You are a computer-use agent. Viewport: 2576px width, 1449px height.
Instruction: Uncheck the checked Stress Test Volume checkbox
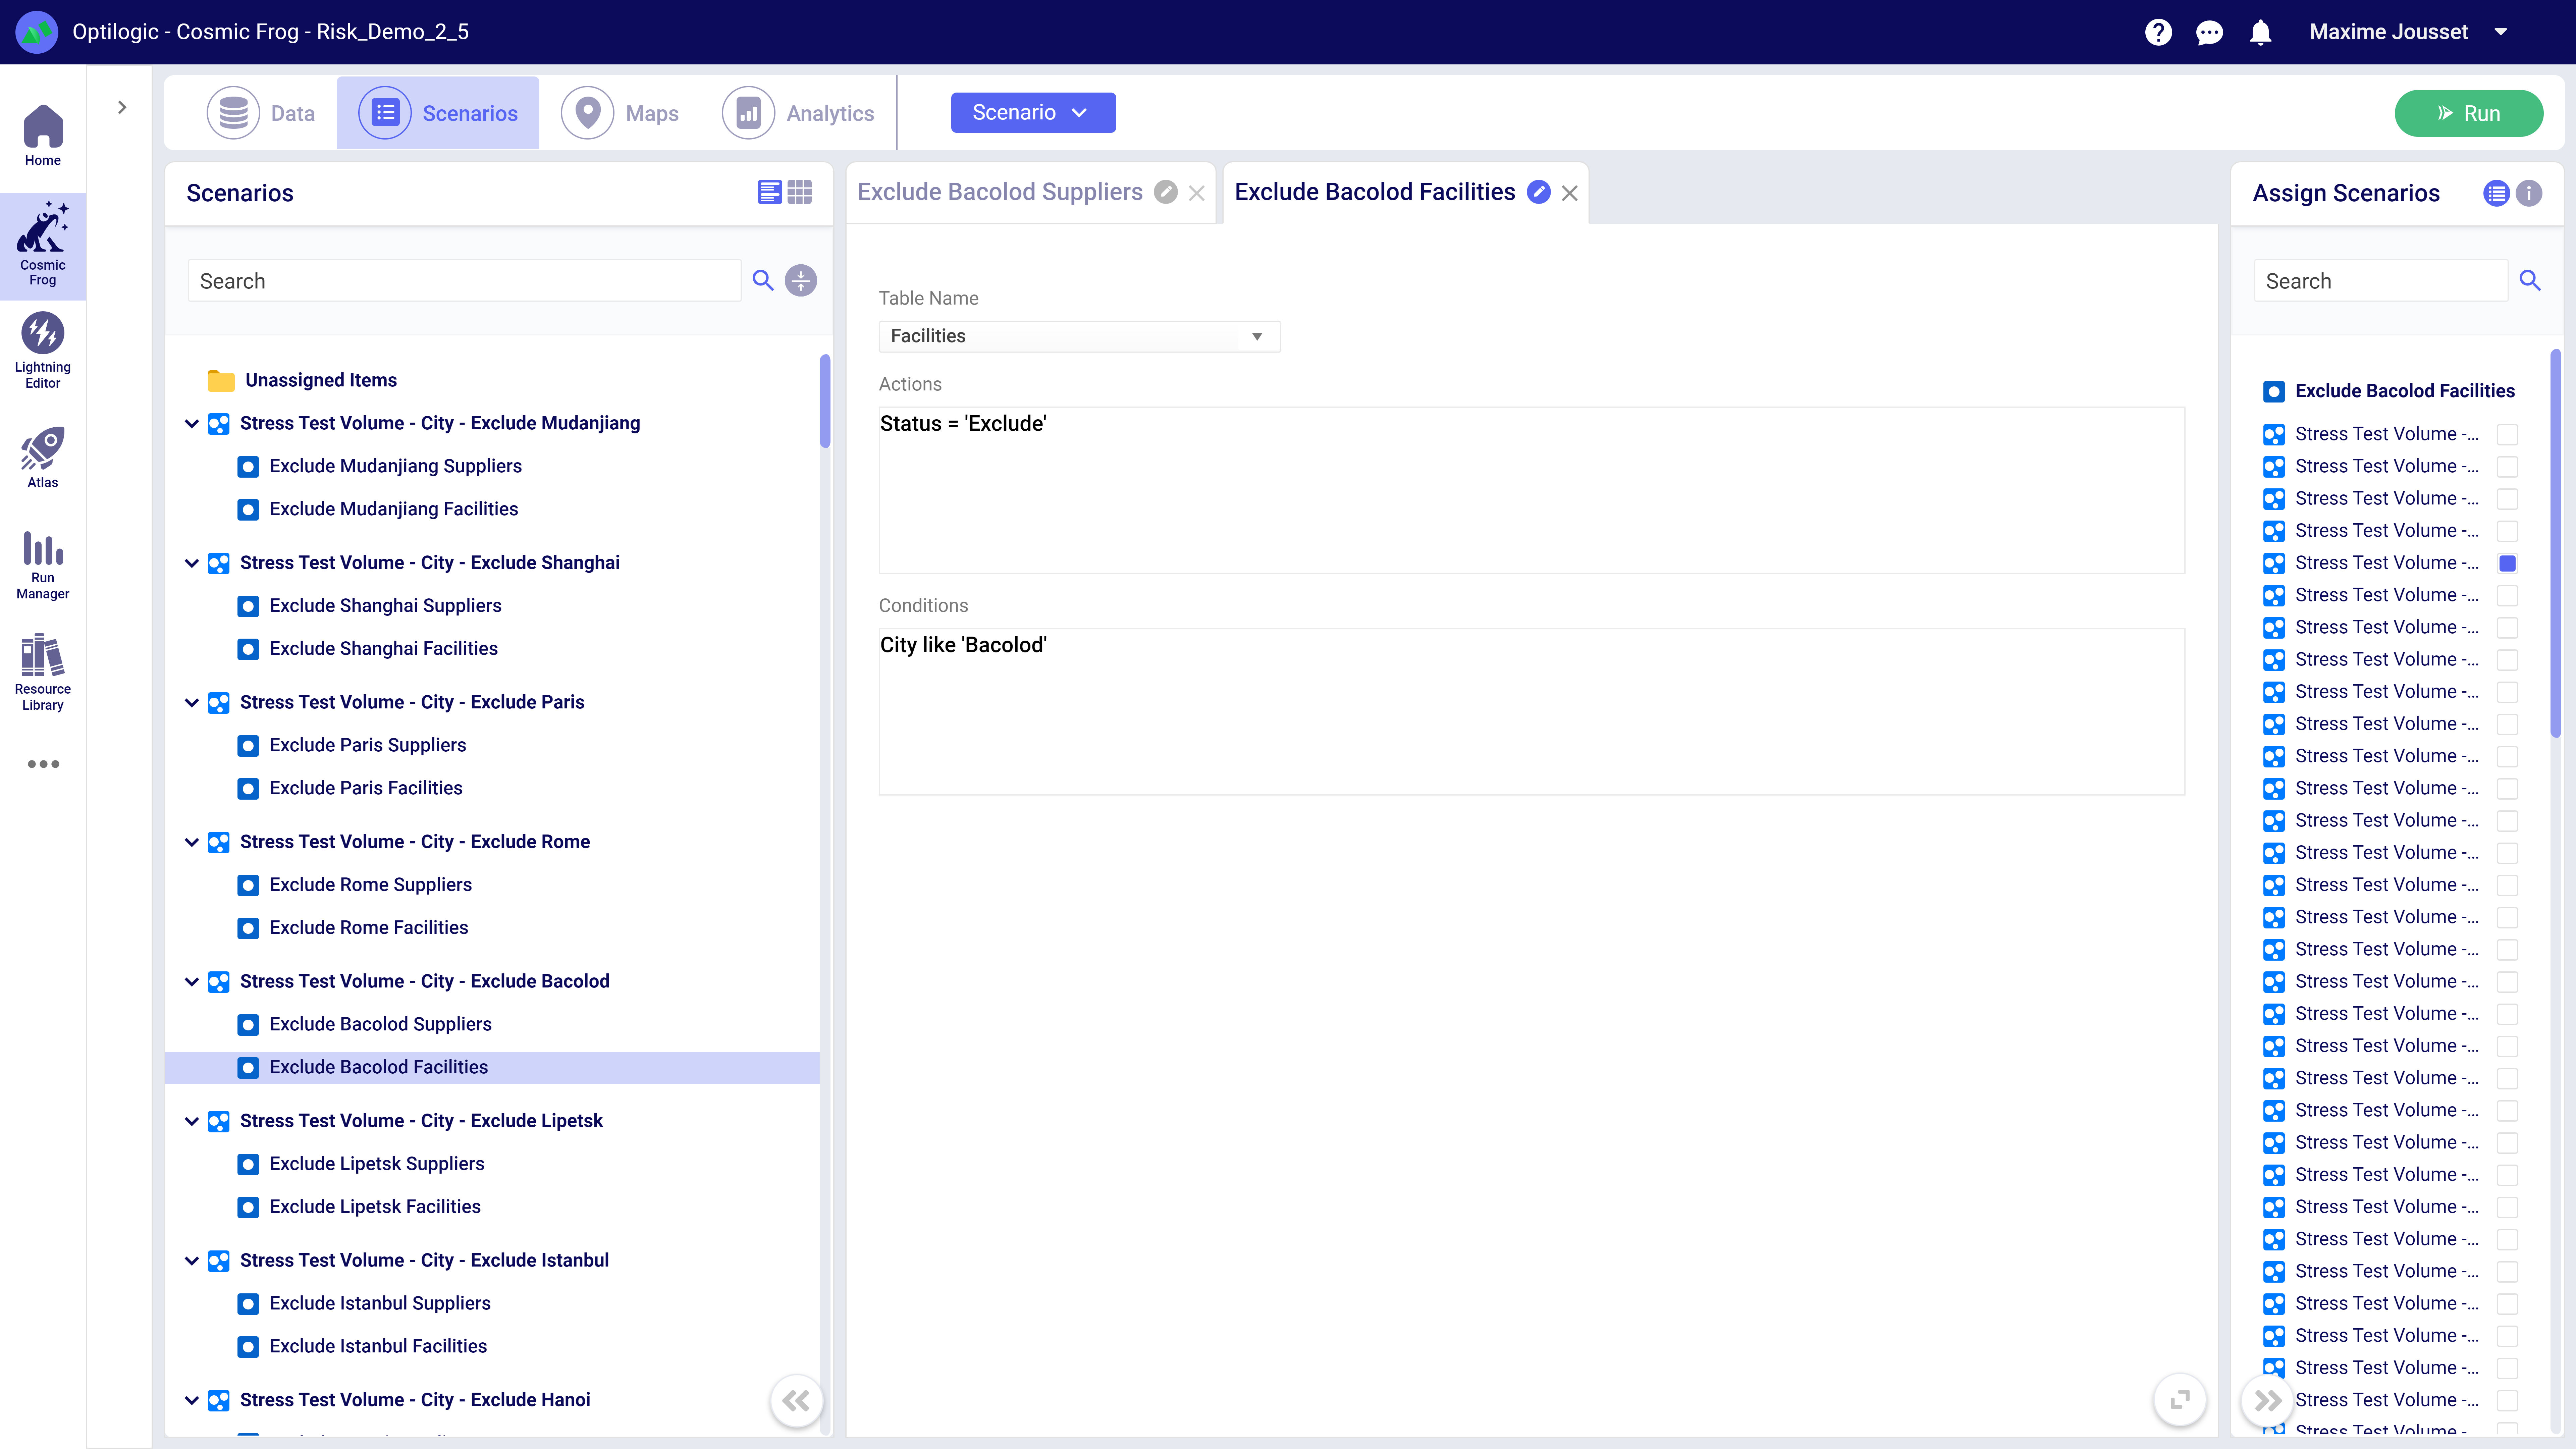[2507, 563]
